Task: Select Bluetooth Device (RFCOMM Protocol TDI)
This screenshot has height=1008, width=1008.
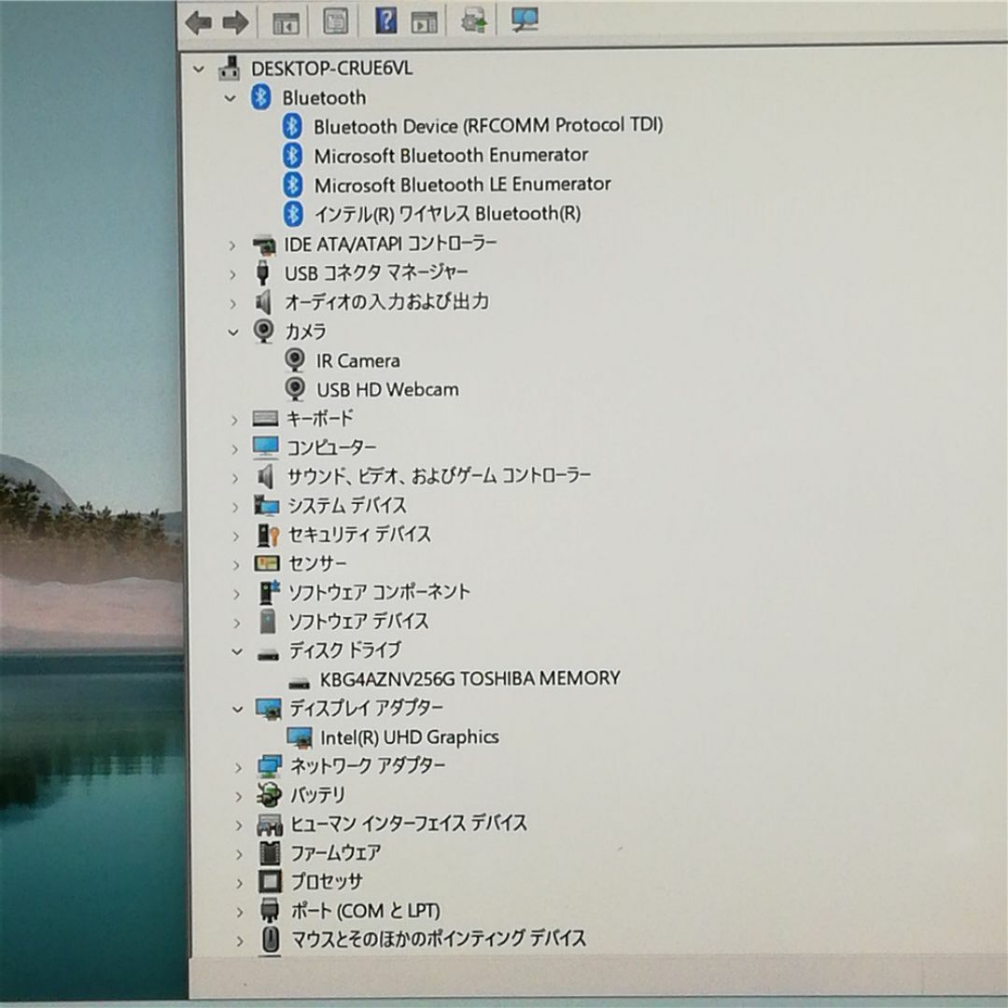Action: (x=488, y=125)
